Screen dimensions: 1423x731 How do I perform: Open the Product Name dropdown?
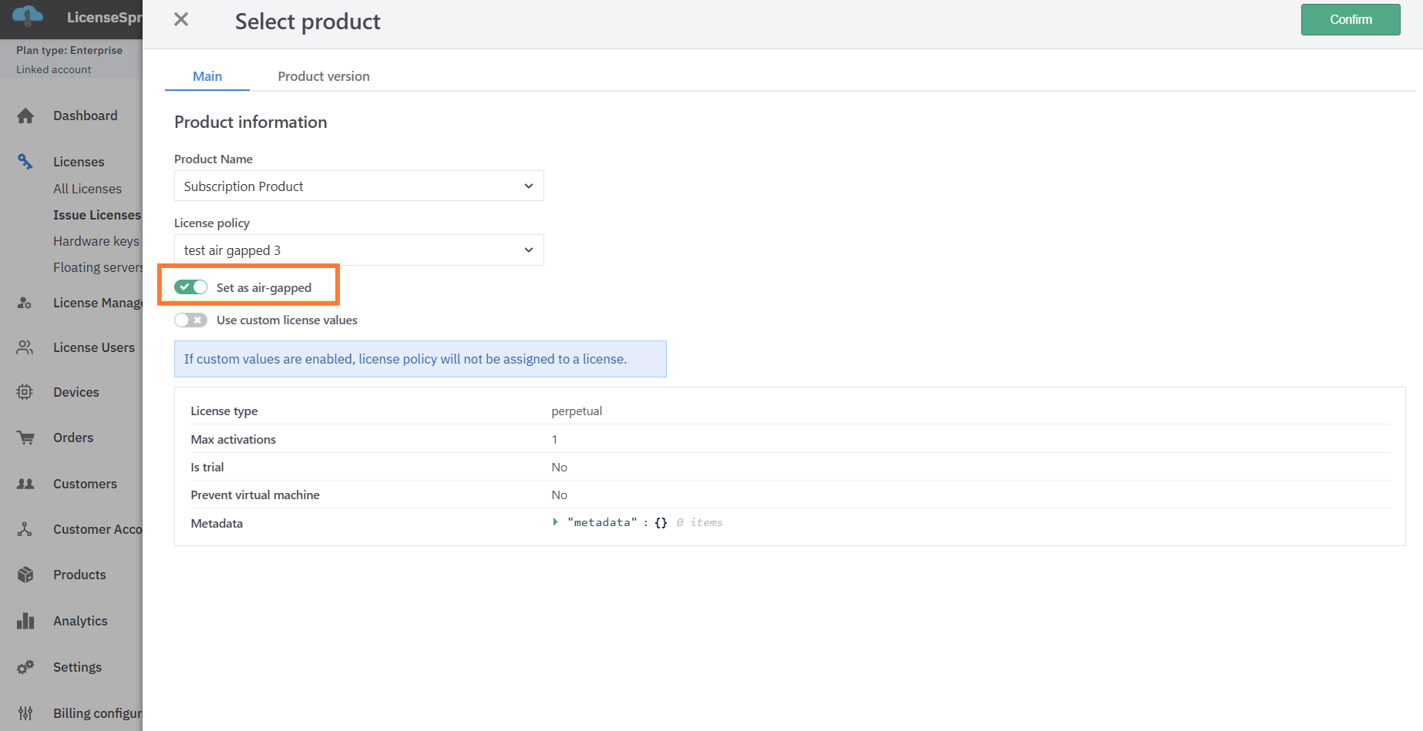[358, 186]
